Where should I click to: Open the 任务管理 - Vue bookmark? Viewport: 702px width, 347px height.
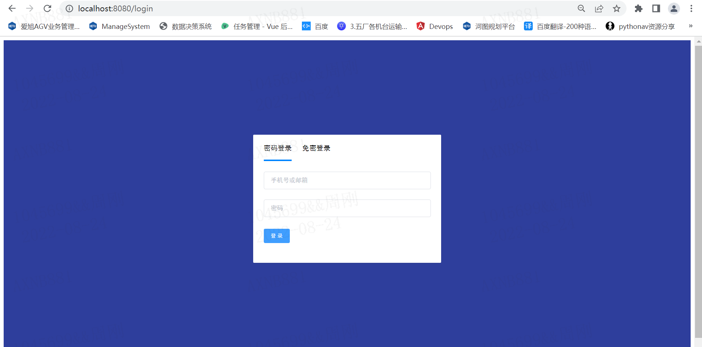coord(257,26)
